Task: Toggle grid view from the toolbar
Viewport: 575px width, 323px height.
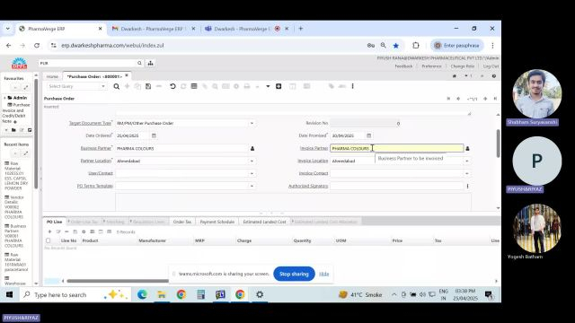Action: pos(194,86)
